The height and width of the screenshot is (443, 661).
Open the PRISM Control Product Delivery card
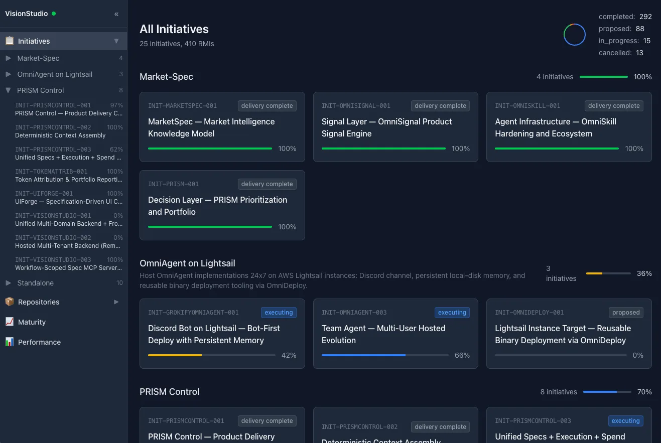pyautogui.click(x=222, y=425)
